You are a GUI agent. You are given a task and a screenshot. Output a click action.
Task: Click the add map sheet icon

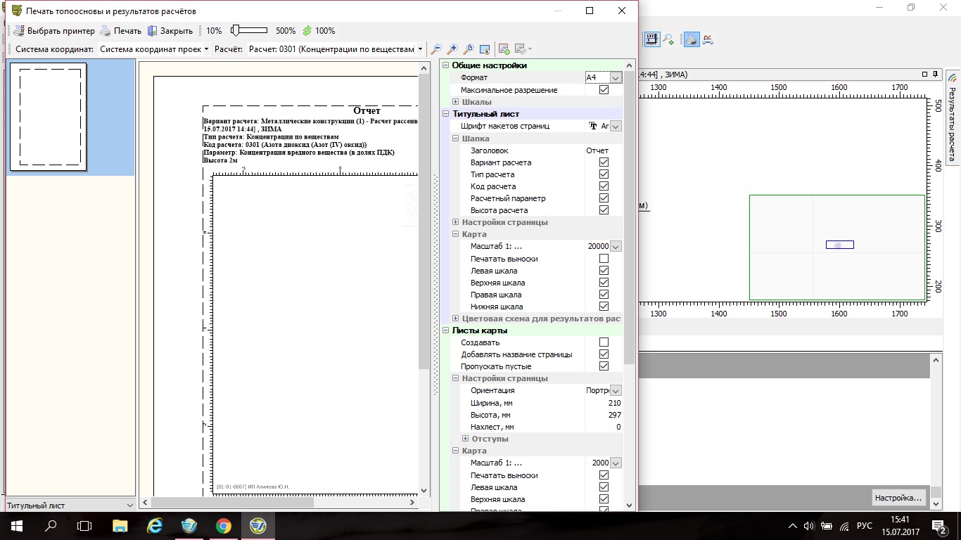(504, 49)
